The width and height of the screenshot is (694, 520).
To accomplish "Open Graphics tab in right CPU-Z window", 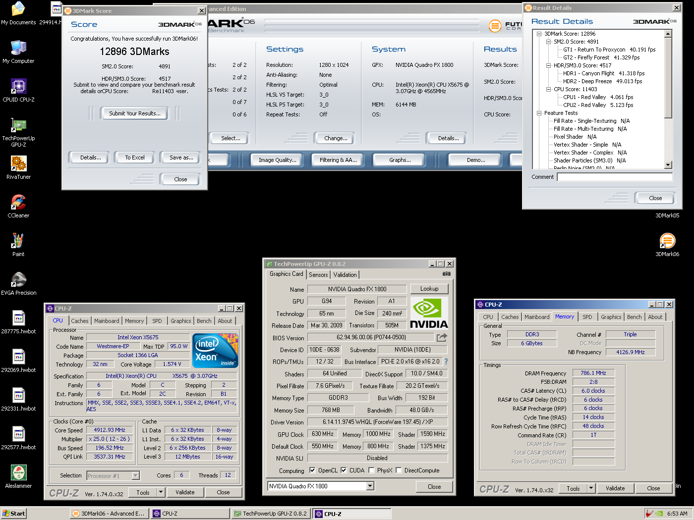I will point(611,317).
